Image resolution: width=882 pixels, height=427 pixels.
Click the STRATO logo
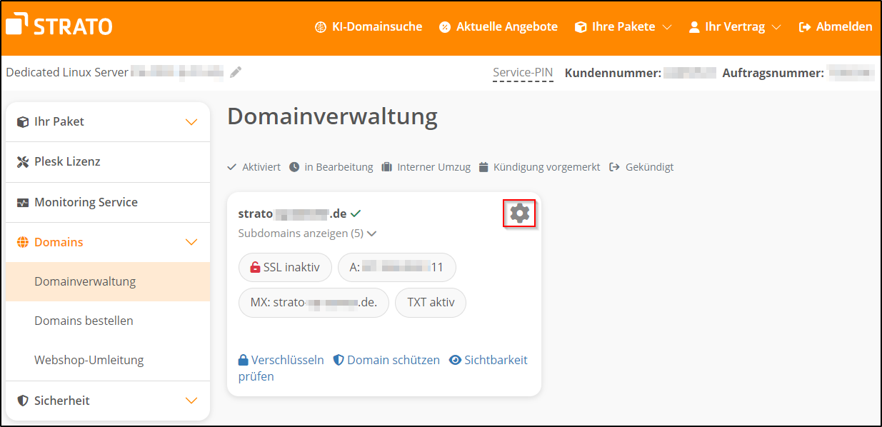tap(59, 26)
